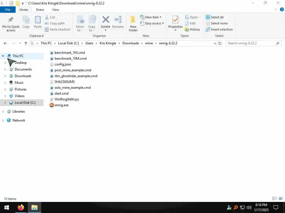Screen dimensions: 285x213
Task: Switch to large icons view in status bar
Action: tap(281, 199)
